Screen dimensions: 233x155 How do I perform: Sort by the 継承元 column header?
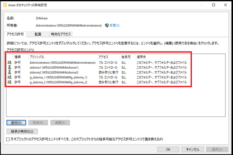[127, 57]
